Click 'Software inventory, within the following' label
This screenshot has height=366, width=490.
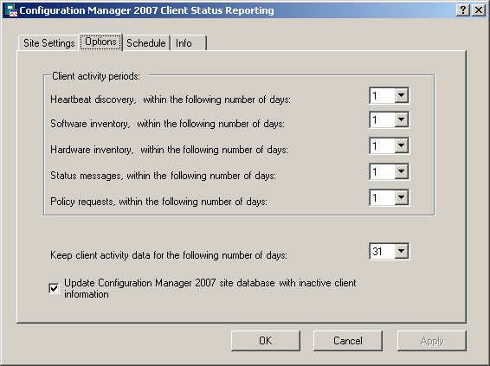tap(167, 124)
